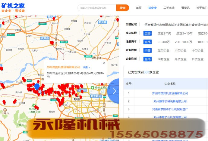Click the 矿机之家 site logo

pos(13,8)
